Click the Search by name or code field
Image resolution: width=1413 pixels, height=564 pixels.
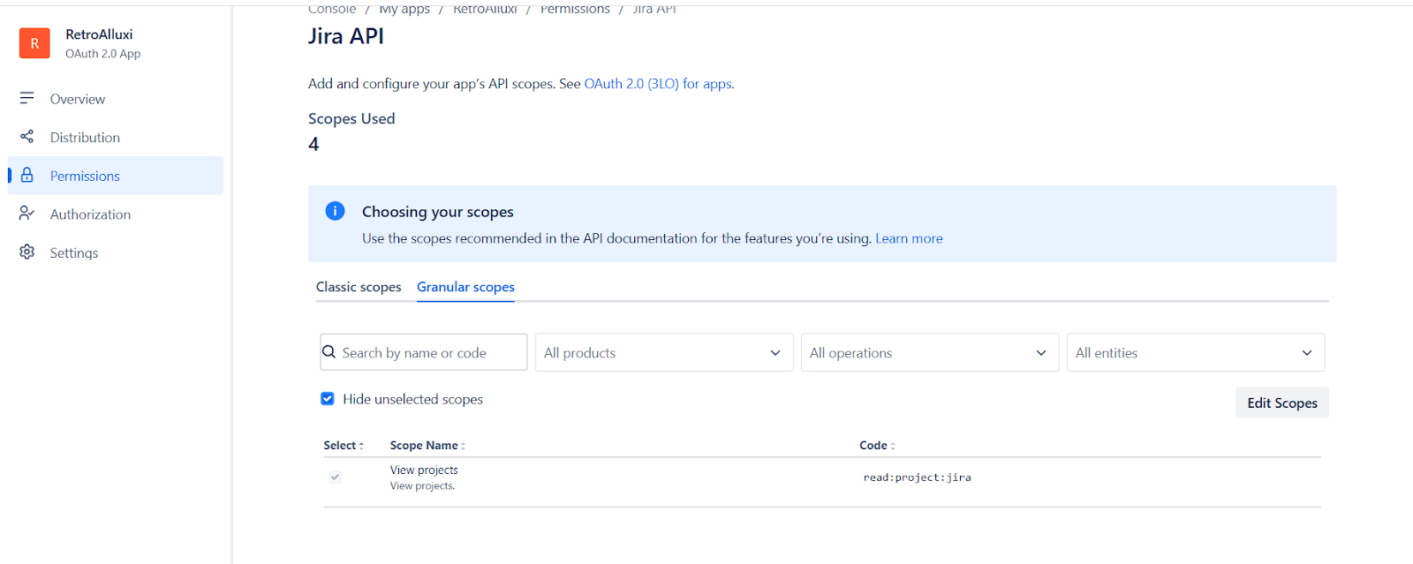click(x=424, y=352)
